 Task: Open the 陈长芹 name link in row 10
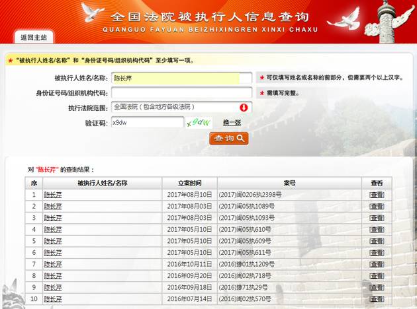[53, 299]
